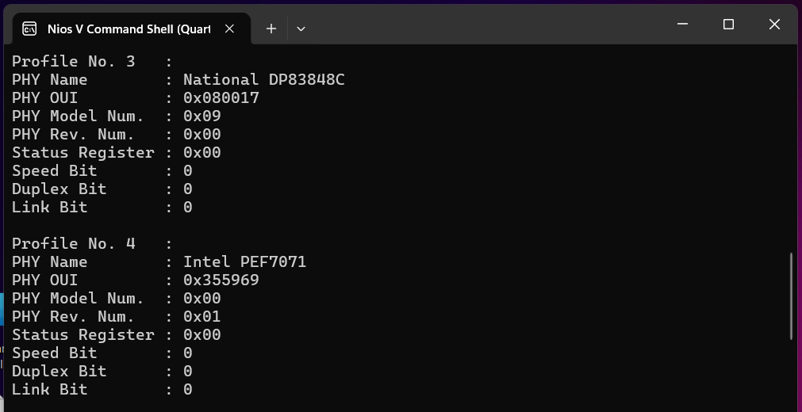The width and height of the screenshot is (802, 412).
Task: Close the Nios V Command Shell tab
Action: [229, 29]
